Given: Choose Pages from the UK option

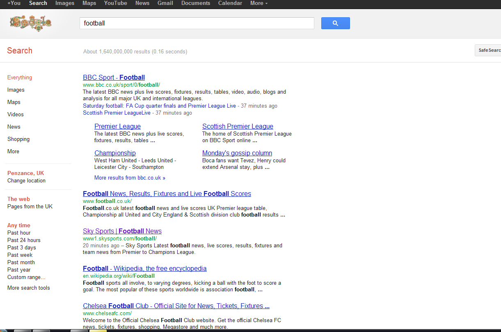Looking at the screenshot, I should tap(30, 207).
